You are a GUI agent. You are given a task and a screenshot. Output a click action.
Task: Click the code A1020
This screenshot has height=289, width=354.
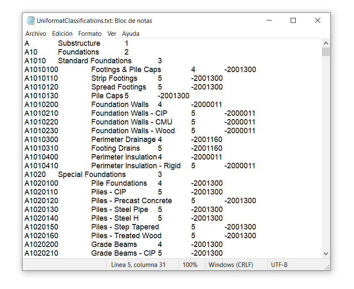(35, 174)
